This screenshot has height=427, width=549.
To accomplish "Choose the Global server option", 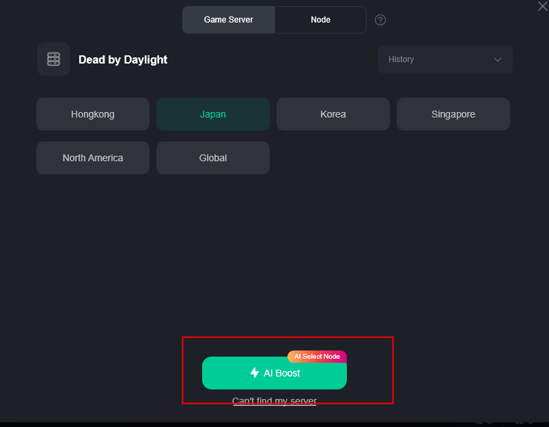I will coord(213,158).
